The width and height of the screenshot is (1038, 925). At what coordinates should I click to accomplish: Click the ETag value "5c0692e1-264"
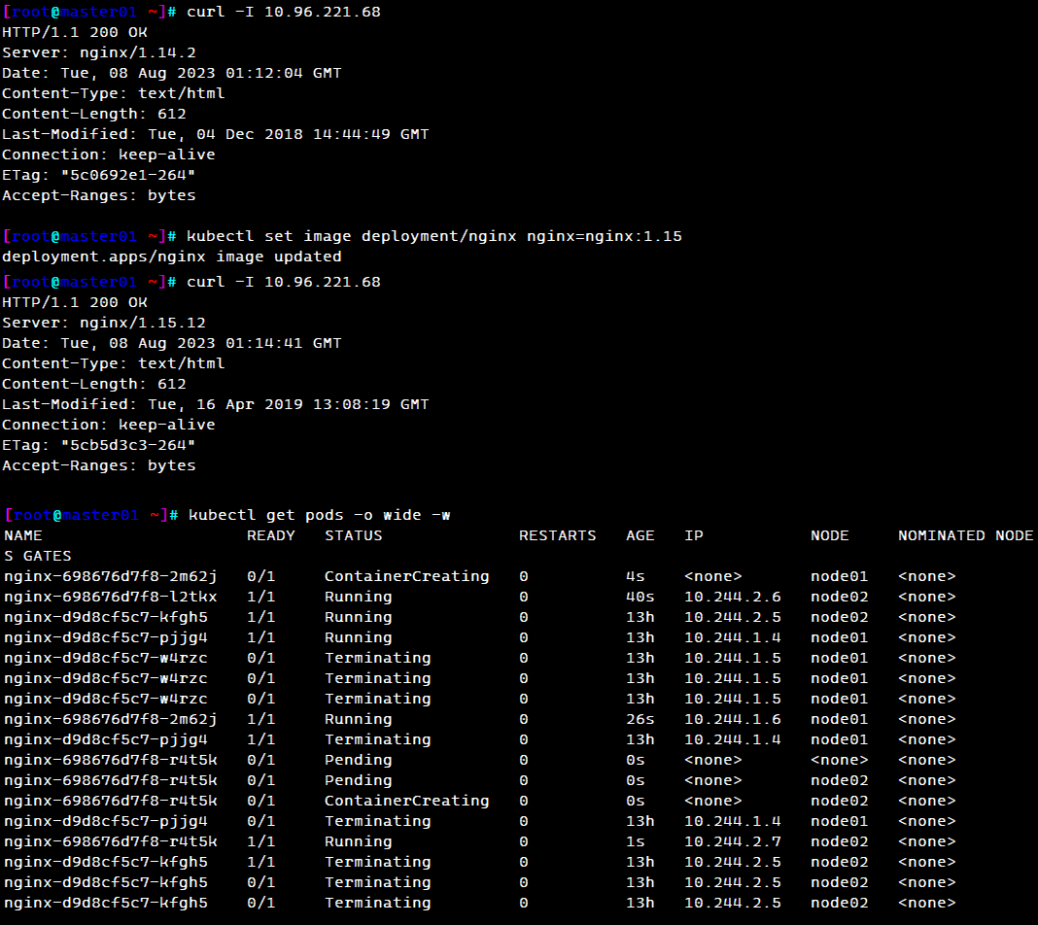(x=127, y=175)
